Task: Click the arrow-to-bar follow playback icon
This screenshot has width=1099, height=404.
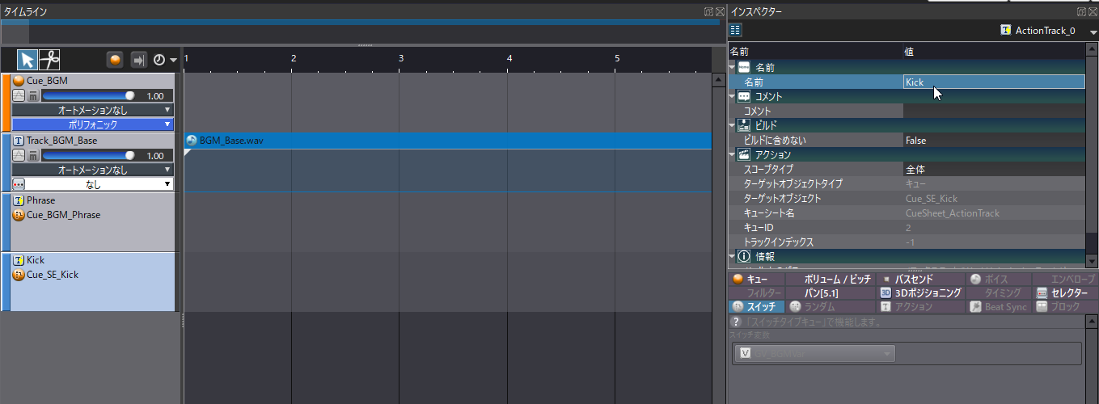Action: (138, 61)
